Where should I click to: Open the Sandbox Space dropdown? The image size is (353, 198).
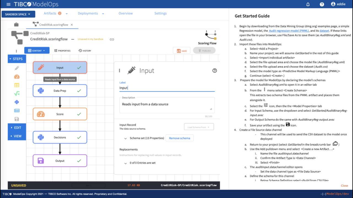[18, 14]
